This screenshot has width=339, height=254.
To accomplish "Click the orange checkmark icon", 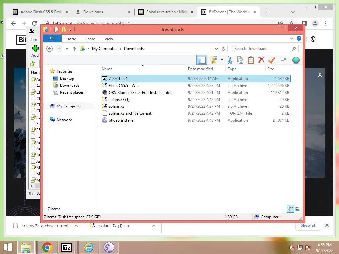I will click(272, 60).
